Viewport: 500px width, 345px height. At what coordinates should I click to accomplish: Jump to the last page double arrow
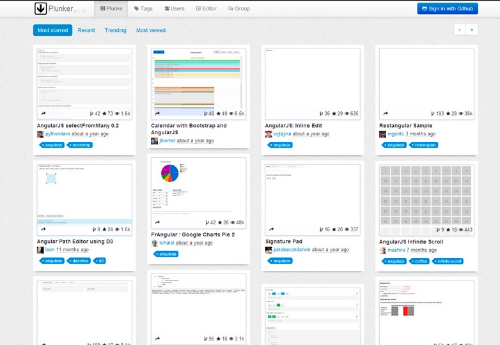[x=472, y=29]
